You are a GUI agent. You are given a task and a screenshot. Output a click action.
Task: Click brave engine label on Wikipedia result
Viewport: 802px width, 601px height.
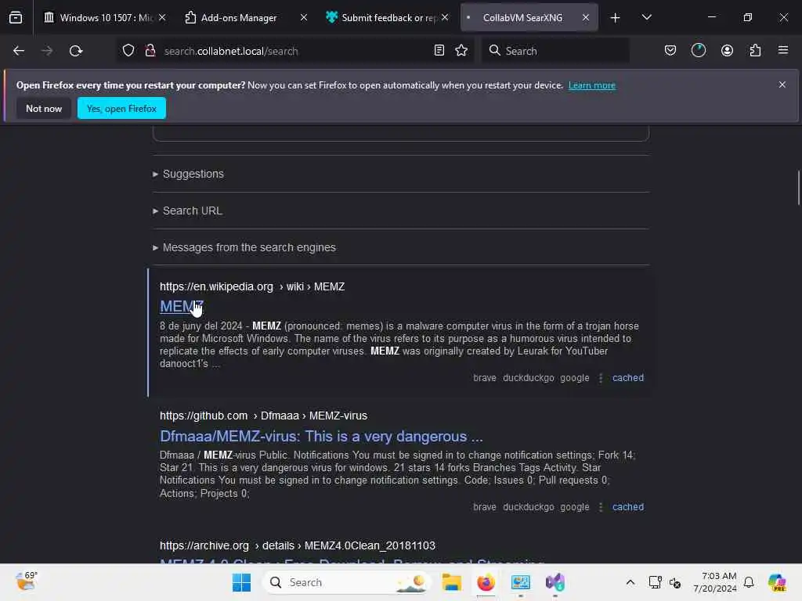click(x=484, y=378)
